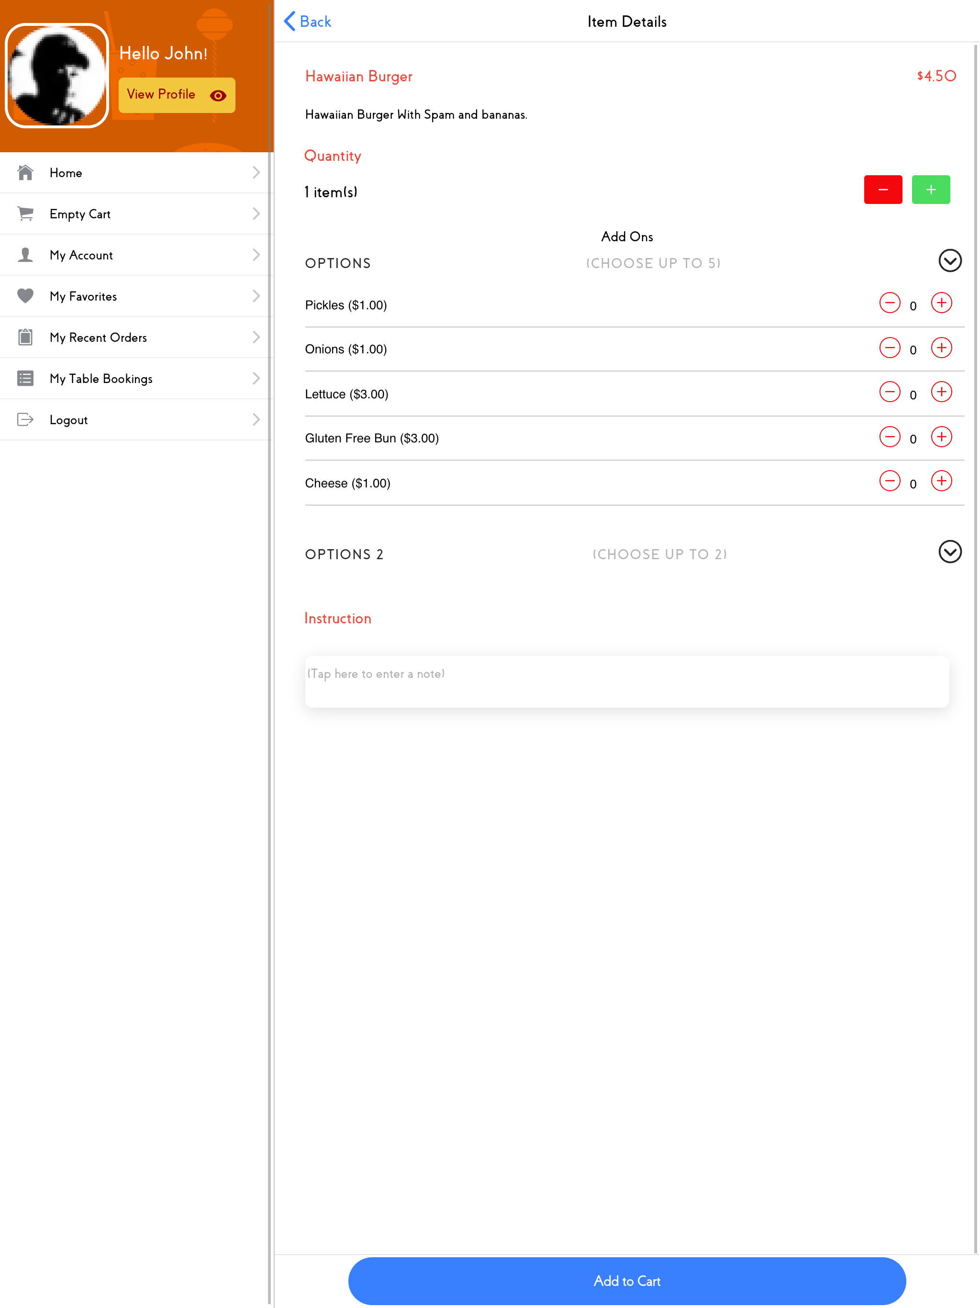Image resolution: width=980 pixels, height=1308 pixels.
Task: Click the My Favorites heart icon
Action: tap(25, 296)
